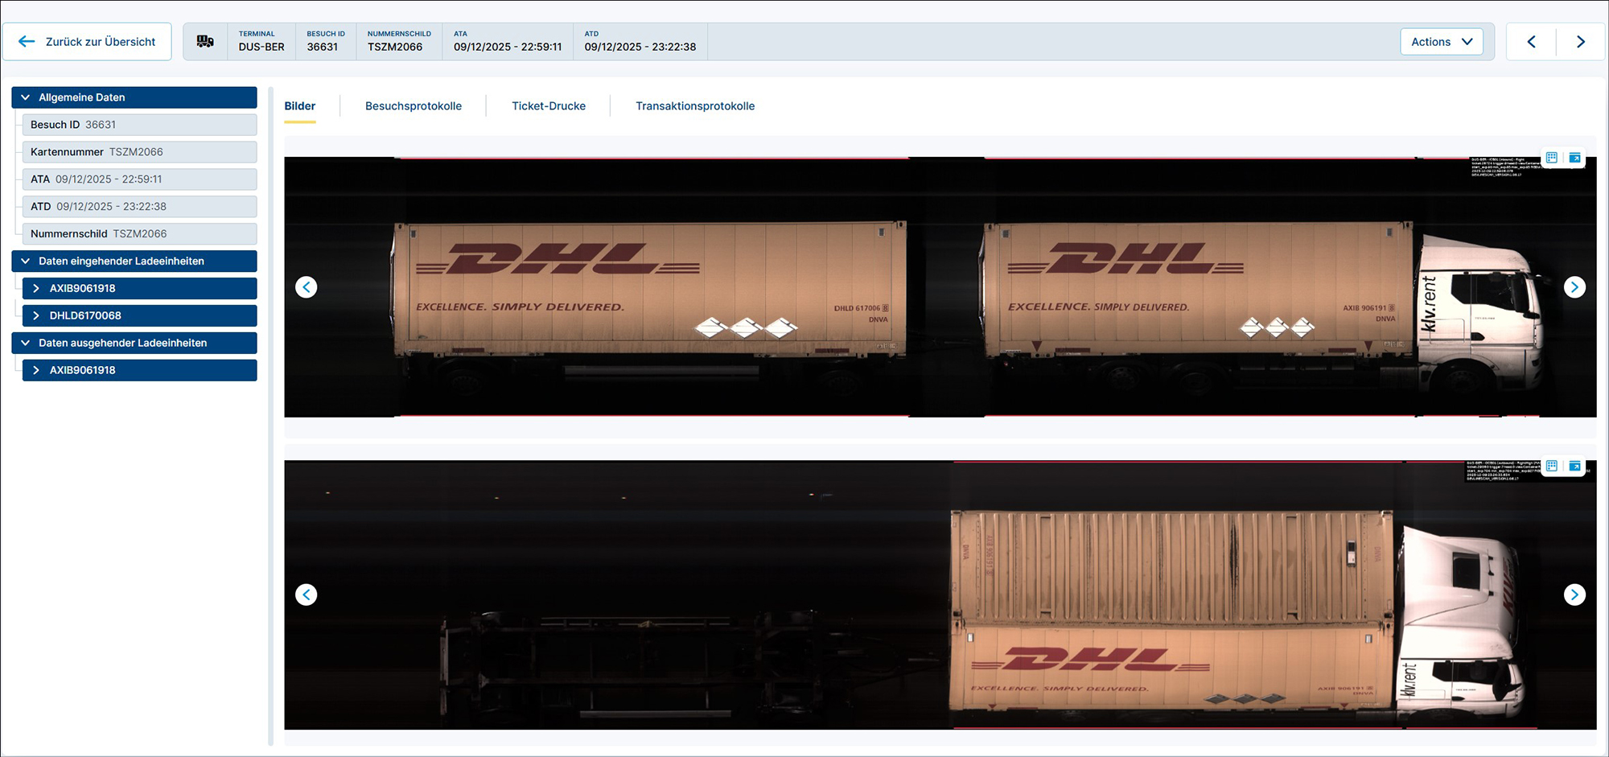Image resolution: width=1609 pixels, height=757 pixels.
Task: Show next image in bottom carousel
Action: click(1574, 594)
